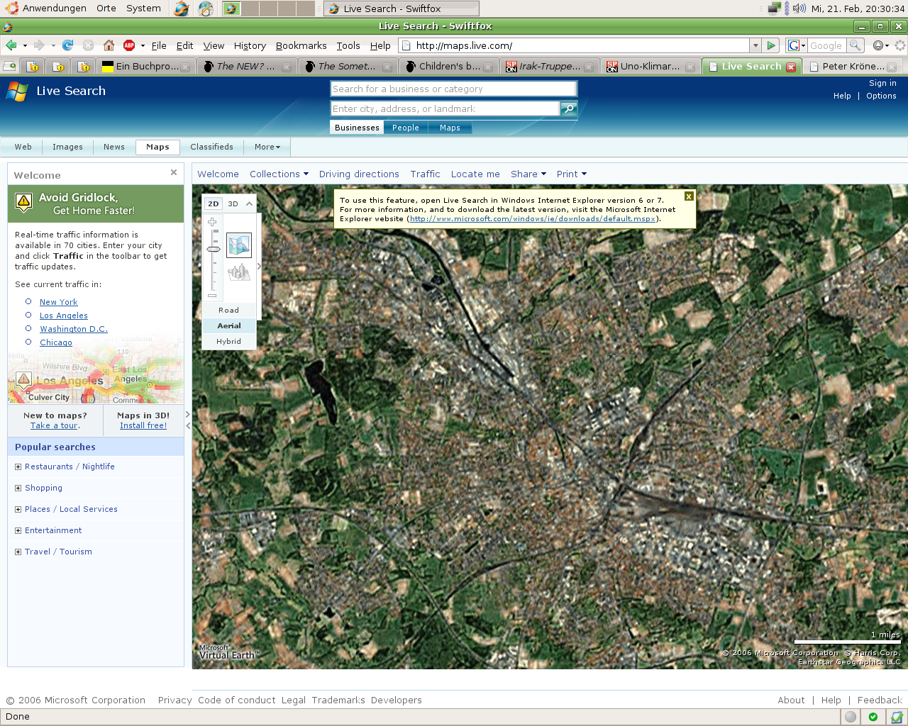Open the New York traffic link

(x=59, y=302)
